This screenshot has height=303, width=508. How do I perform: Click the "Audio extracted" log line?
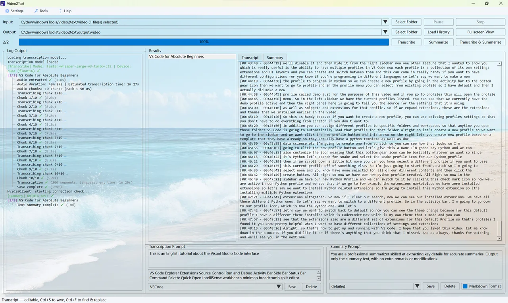(x=42, y=80)
